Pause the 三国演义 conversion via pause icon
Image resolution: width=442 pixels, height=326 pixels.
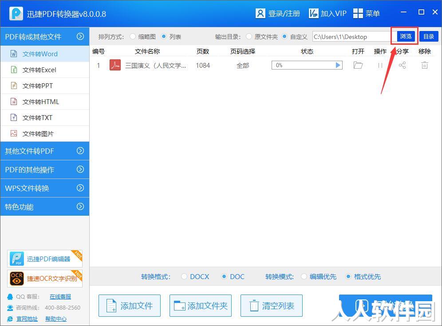coord(380,65)
